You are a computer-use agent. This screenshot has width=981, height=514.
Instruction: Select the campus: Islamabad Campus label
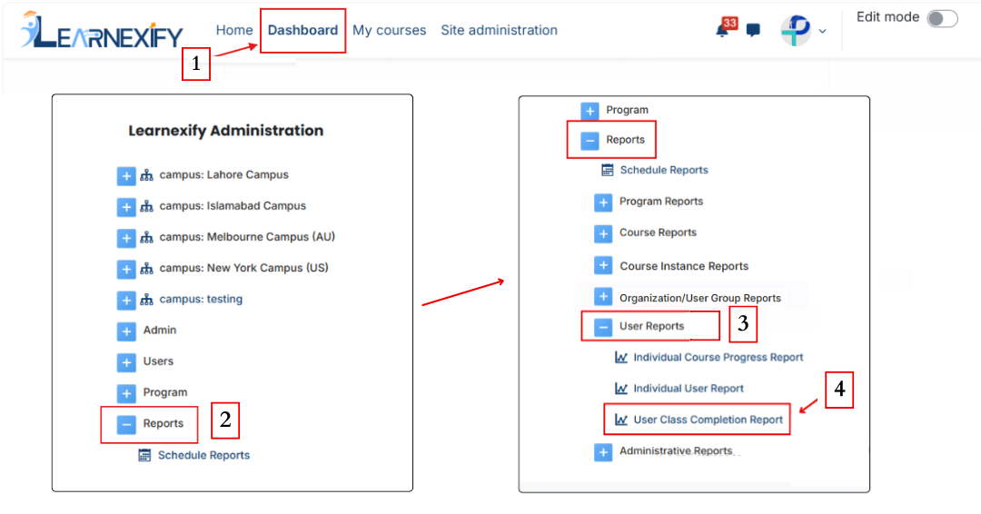[233, 206]
